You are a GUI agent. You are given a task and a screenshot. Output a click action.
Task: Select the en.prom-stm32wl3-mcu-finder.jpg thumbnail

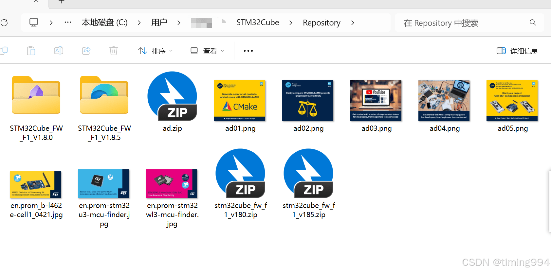tap(172, 184)
